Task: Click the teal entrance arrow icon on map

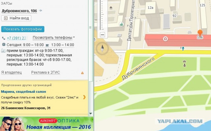Action: 183,48
